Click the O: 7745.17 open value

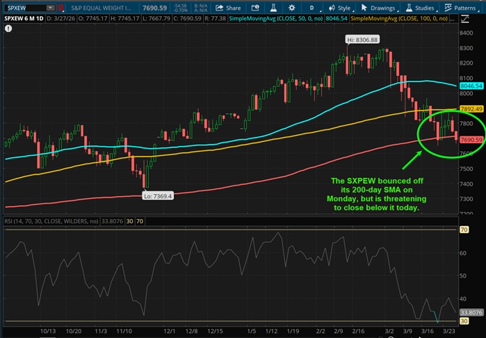[92, 19]
